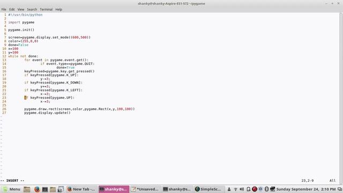Open the Edit menu

click(x=12, y=10)
